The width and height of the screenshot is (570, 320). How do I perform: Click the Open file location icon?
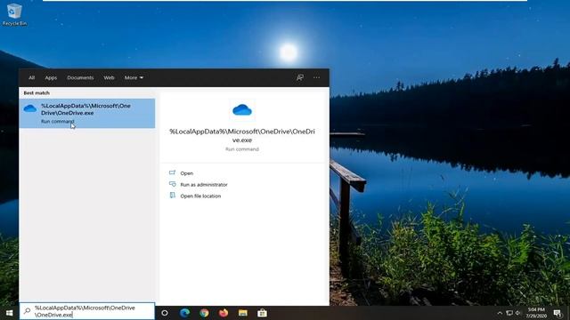pos(172,196)
